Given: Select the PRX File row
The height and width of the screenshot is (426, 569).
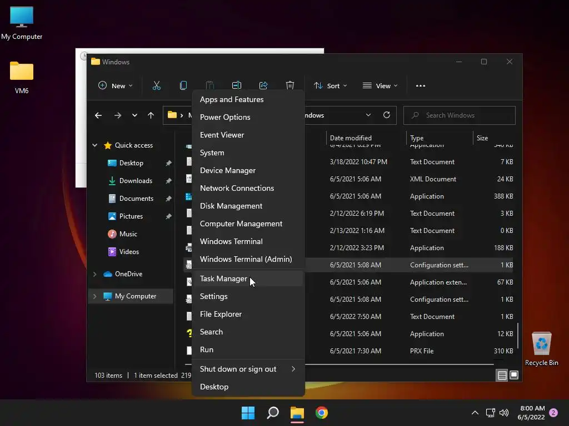Looking at the screenshot, I should 348,351.
